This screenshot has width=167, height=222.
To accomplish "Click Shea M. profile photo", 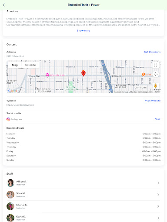I will point(10,195).
